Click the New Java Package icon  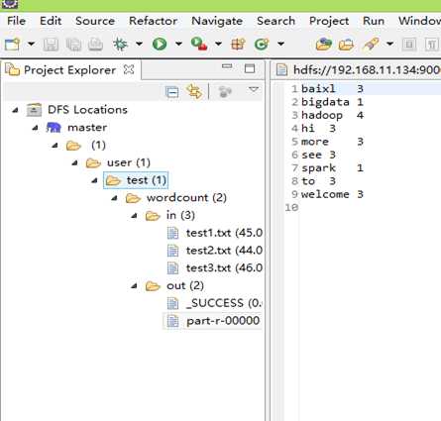pos(238,44)
